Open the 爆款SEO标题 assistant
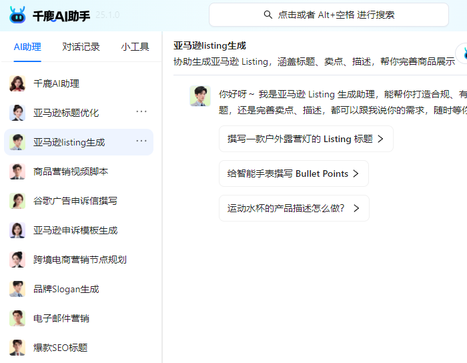 (x=60, y=348)
